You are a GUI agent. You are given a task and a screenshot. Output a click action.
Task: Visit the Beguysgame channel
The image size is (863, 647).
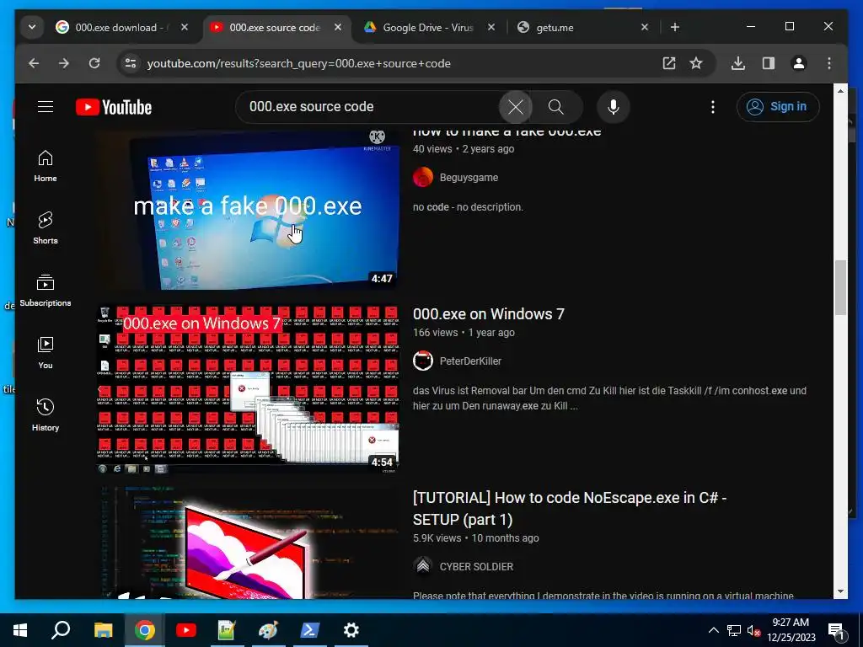pyautogui.click(x=469, y=178)
